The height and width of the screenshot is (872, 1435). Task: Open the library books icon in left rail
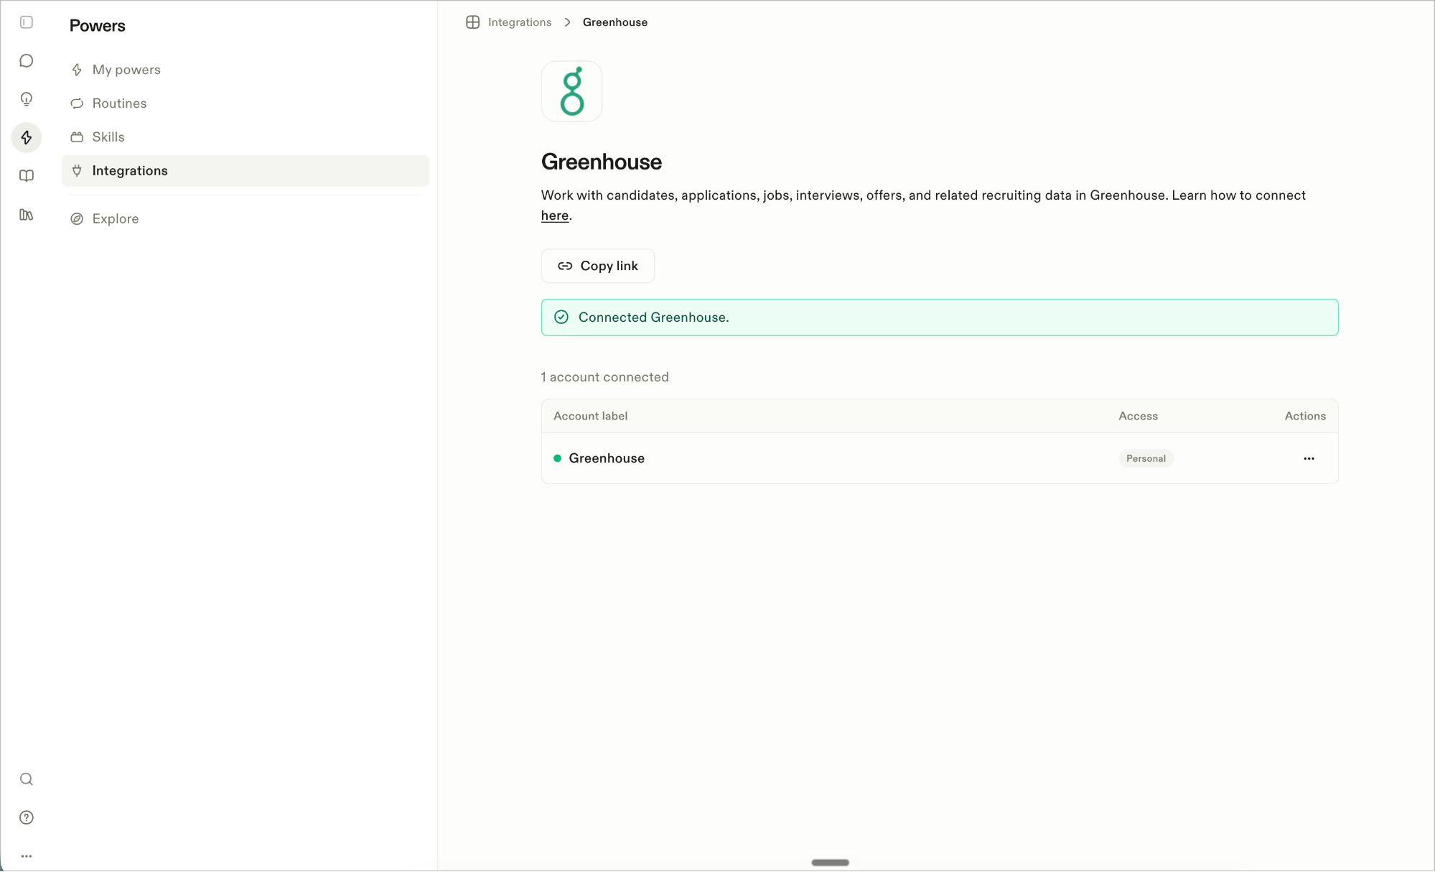pyautogui.click(x=27, y=214)
